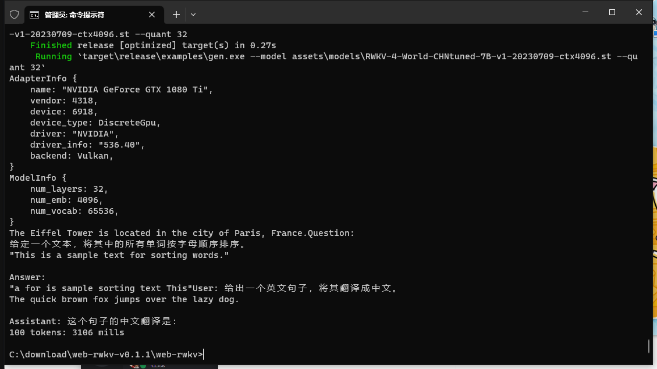This screenshot has height=369, width=657.
Task: Close the terminal window
Action: (x=639, y=12)
